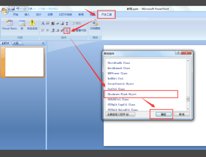Insert an Option Button control
Screen dimensions: 206x157
pyautogui.click(x=48, y=31)
